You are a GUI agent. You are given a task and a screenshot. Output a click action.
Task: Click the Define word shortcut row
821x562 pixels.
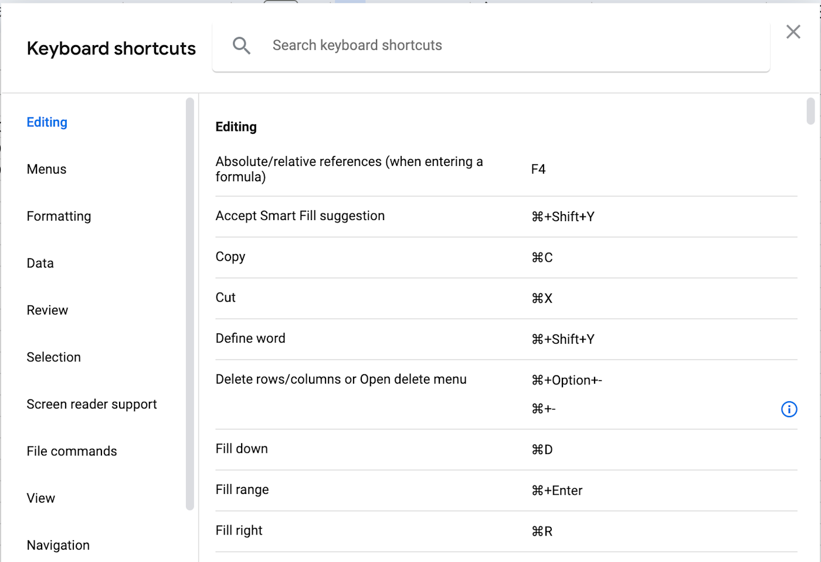click(506, 338)
